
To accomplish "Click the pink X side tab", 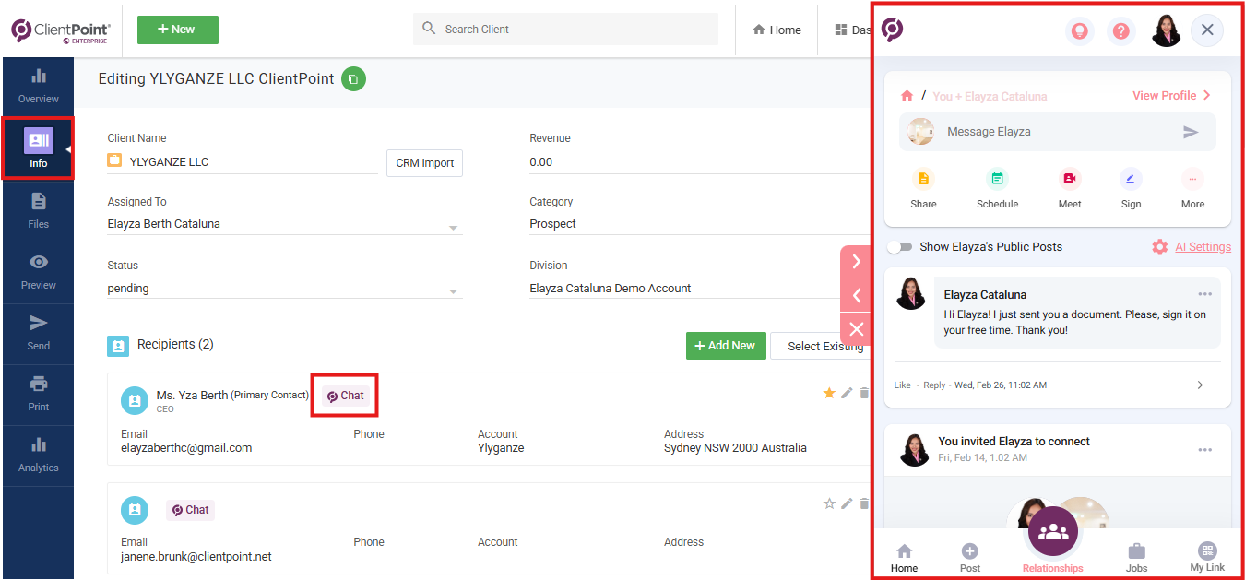I will point(856,329).
